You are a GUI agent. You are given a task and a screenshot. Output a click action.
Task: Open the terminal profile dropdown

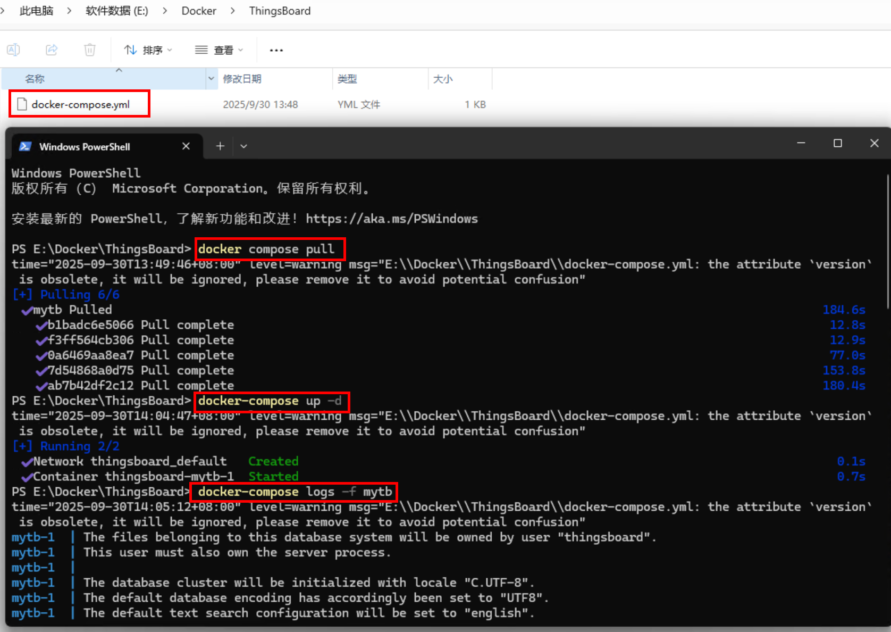click(243, 146)
